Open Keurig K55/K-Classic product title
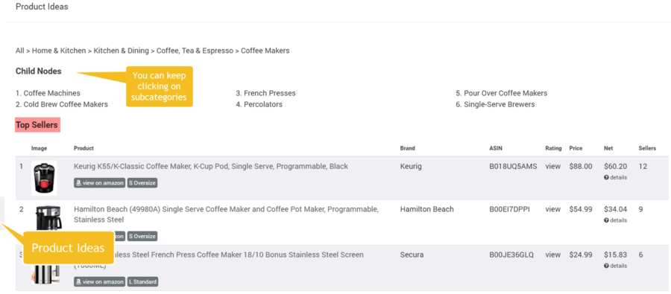The width and height of the screenshot is (671, 294). pyautogui.click(x=211, y=166)
